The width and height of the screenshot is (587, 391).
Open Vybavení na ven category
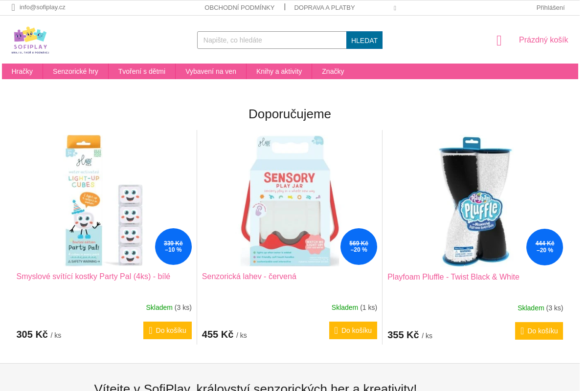click(x=211, y=71)
